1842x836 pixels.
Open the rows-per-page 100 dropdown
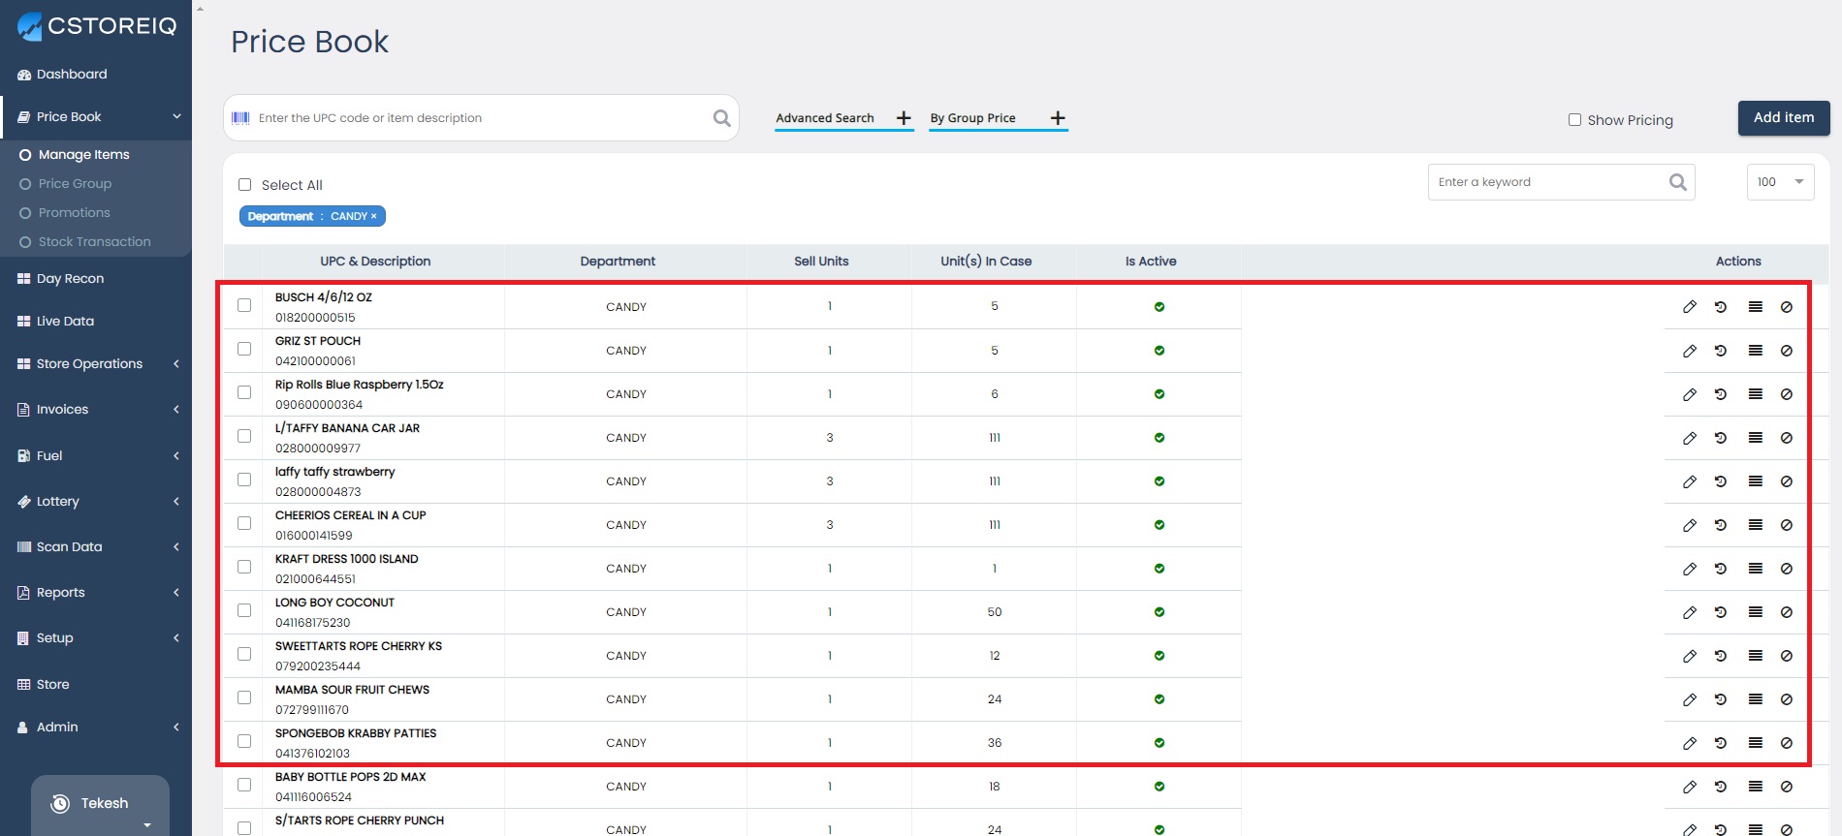coord(1780,182)
